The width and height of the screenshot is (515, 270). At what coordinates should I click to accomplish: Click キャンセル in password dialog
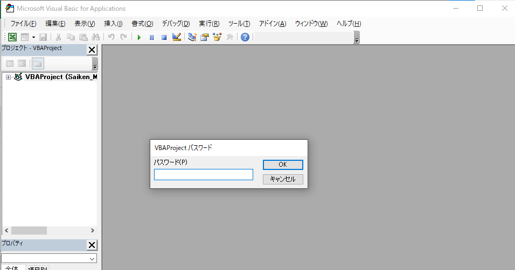tap(283, 179)
